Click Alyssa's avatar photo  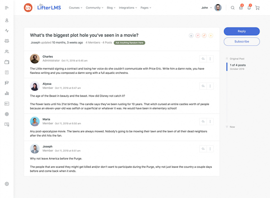coord(35,86)
